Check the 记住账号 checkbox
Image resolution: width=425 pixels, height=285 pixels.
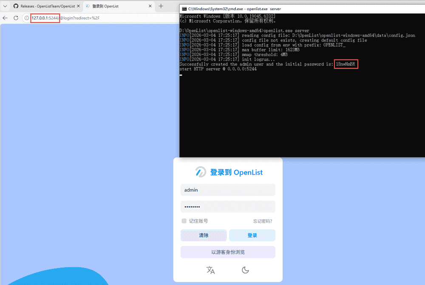pos(184,221)
